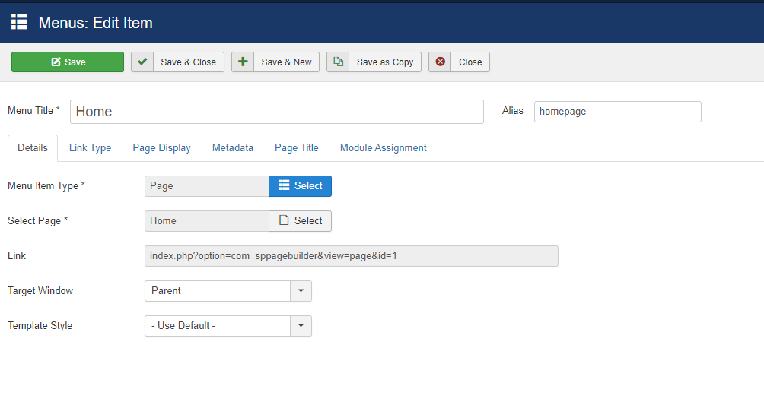The height and width of the screenshot is (402, 764).
Task: Click the menu list icon beside Menus: Edit Item
Action: tap(19, 21)
